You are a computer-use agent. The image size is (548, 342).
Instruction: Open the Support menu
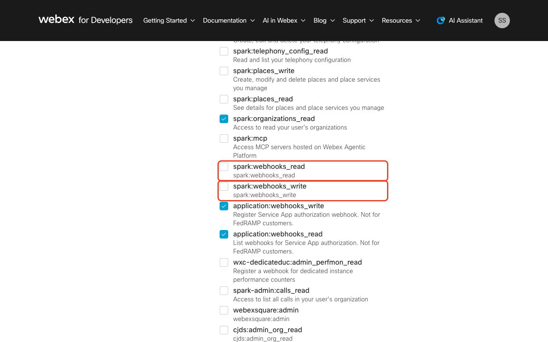(x=358, y=21)
